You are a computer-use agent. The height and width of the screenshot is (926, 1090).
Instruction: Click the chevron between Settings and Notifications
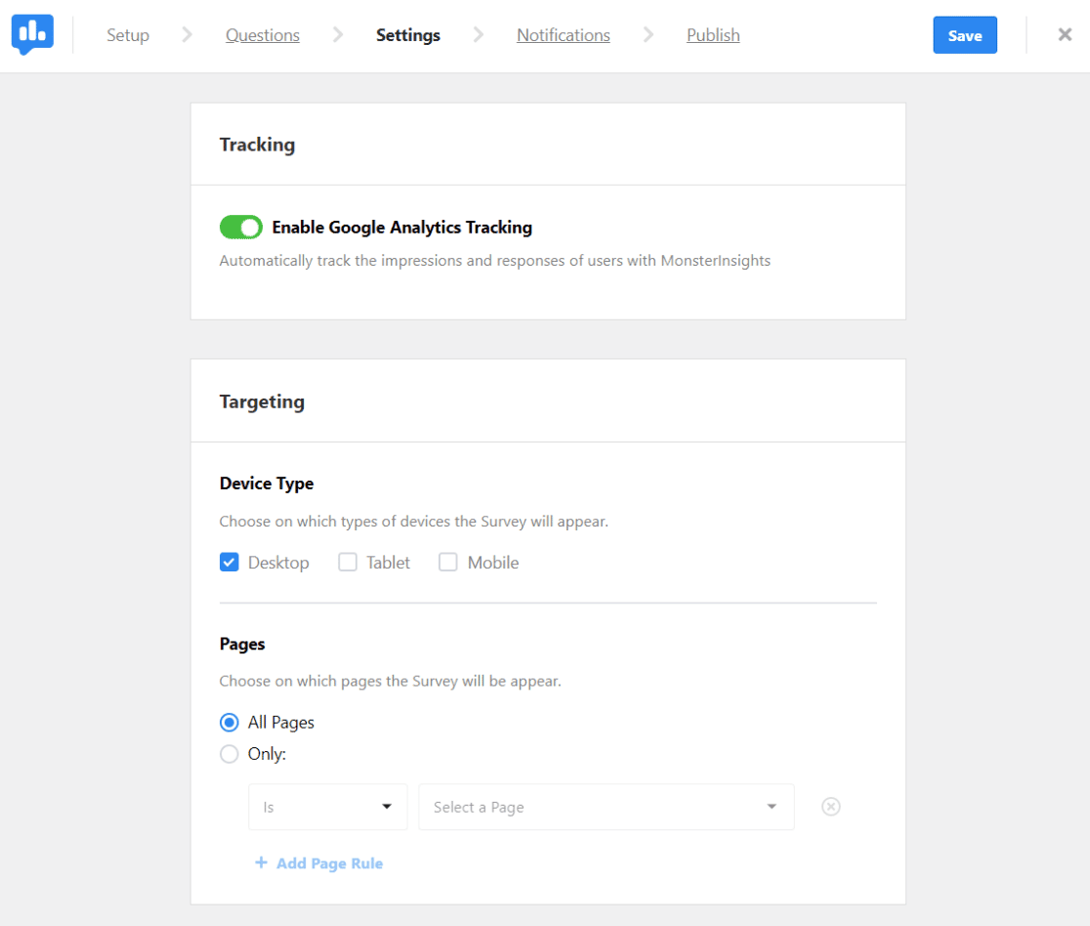tap(478, 34)
